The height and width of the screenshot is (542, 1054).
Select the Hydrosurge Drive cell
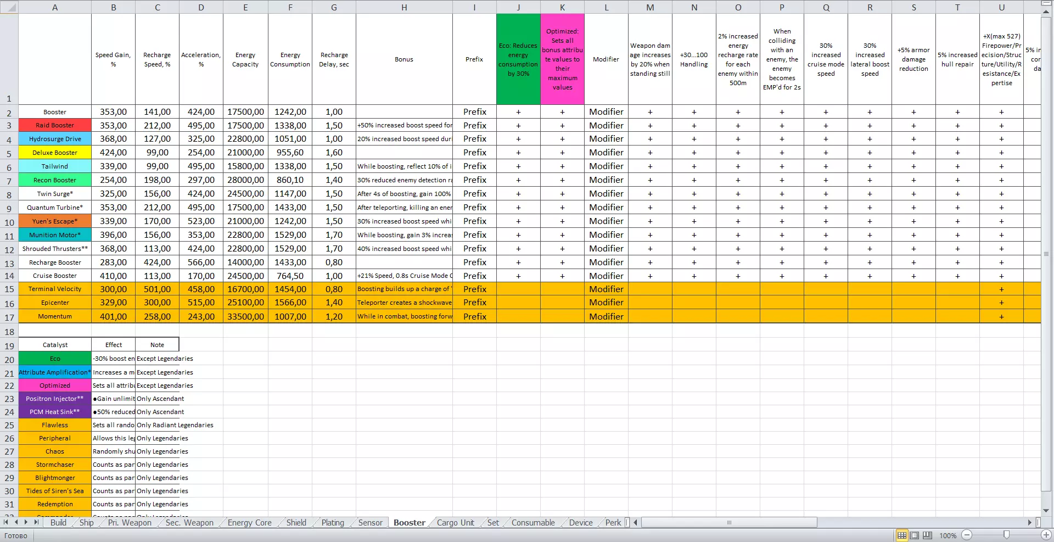pos(55,139)
